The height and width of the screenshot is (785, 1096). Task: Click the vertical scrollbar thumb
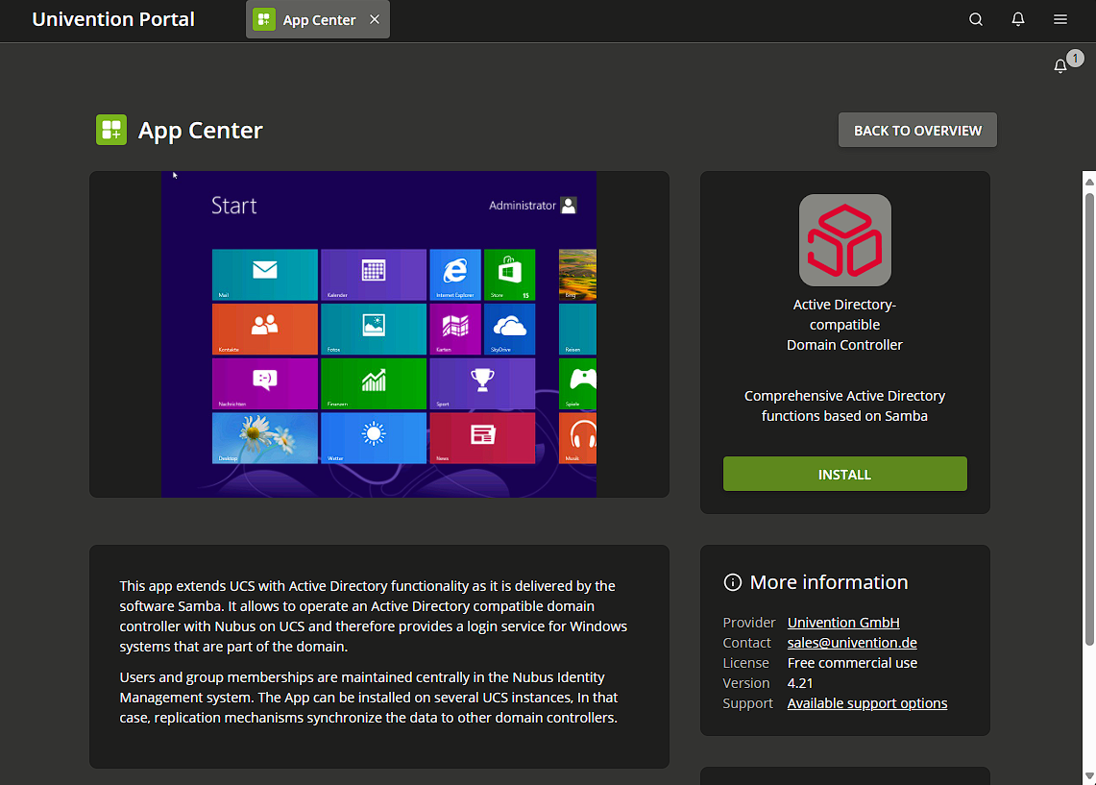pos(1089,419)
